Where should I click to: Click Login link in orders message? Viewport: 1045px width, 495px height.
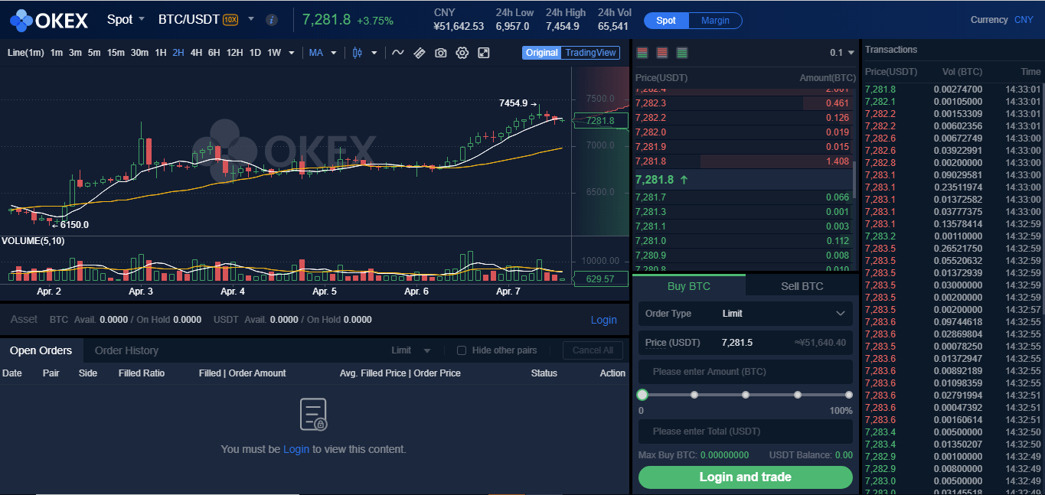click(x=296, y=449)
